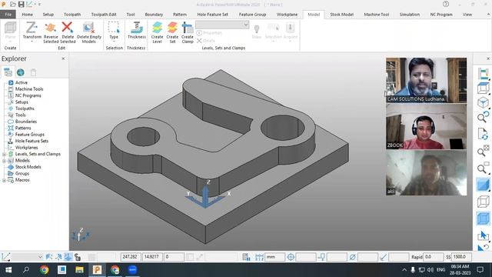Click the X coordinate field 247.282
Image resolution: width=492 pixels, height=277 pixels.
[131, 257]
